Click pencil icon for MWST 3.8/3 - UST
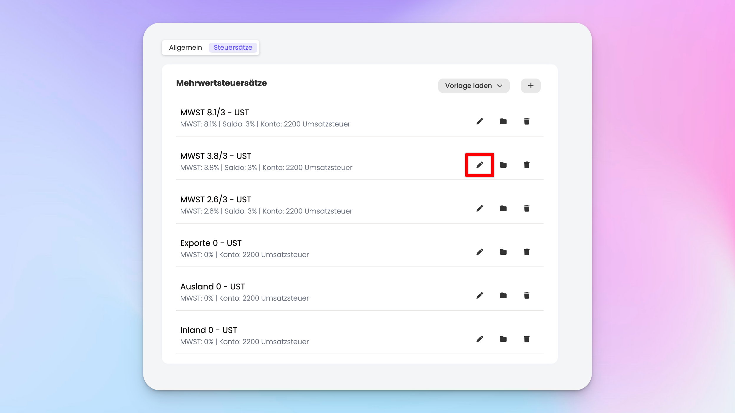Viewport: 735px width, 413px height. (479, 165)
